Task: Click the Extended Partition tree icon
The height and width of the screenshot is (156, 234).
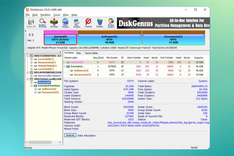Action: pyautogui.click(x=35, y=86)
